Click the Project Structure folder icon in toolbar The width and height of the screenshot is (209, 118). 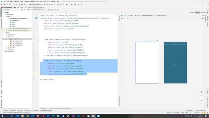(75, 4)
